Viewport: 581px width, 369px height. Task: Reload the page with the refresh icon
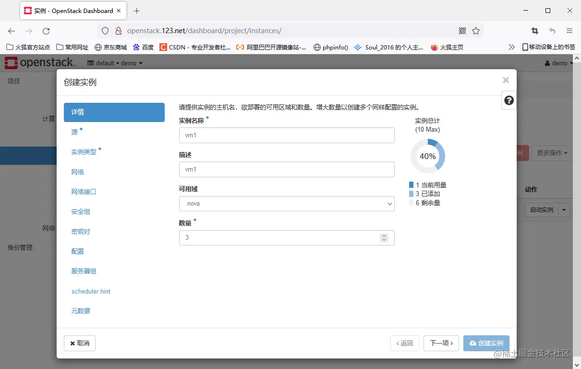pos(46,31)
